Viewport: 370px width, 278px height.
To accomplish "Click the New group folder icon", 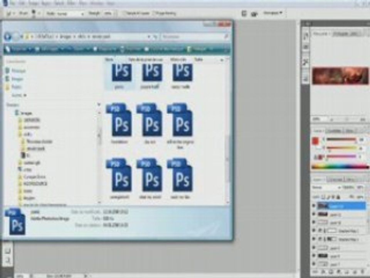I will tap(346, 272).
